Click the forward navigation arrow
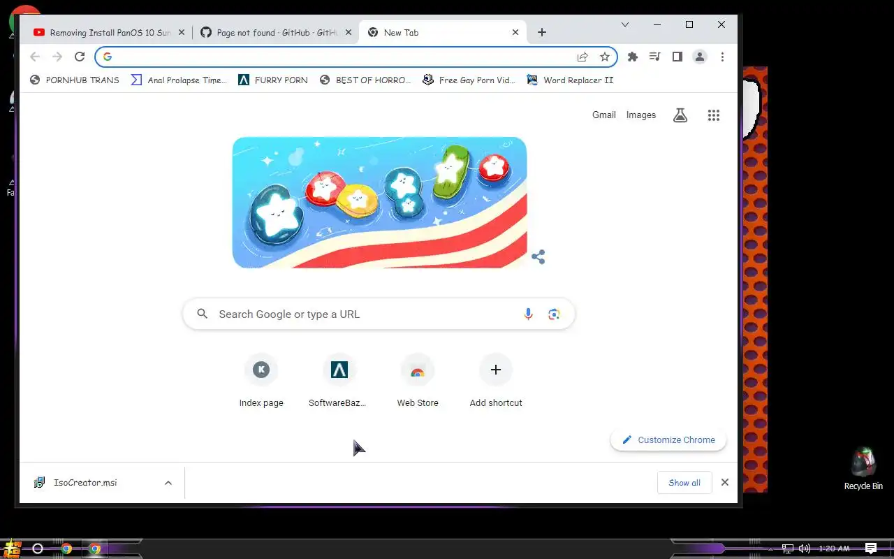The image size is (894, 559). (x=57, y=57)
